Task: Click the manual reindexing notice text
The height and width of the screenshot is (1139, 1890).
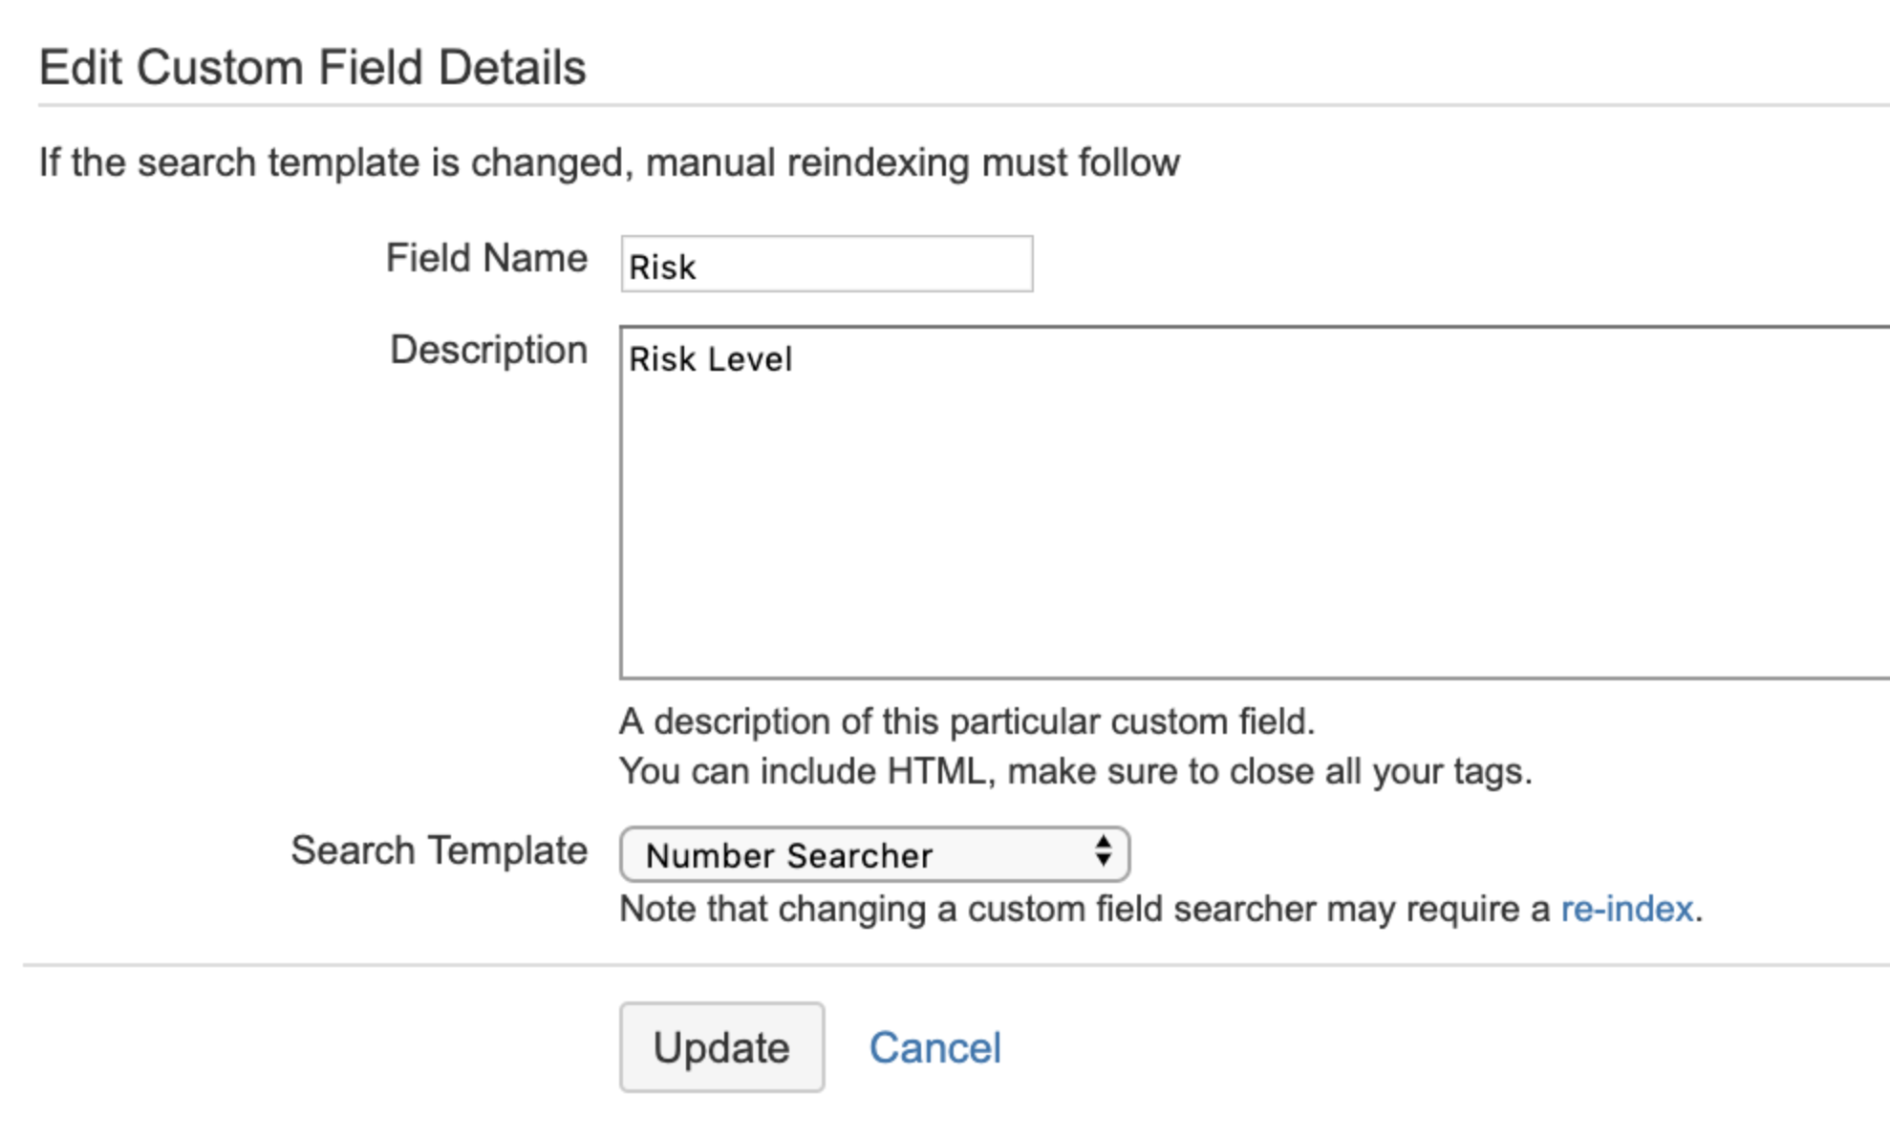Action: point(610,162)
